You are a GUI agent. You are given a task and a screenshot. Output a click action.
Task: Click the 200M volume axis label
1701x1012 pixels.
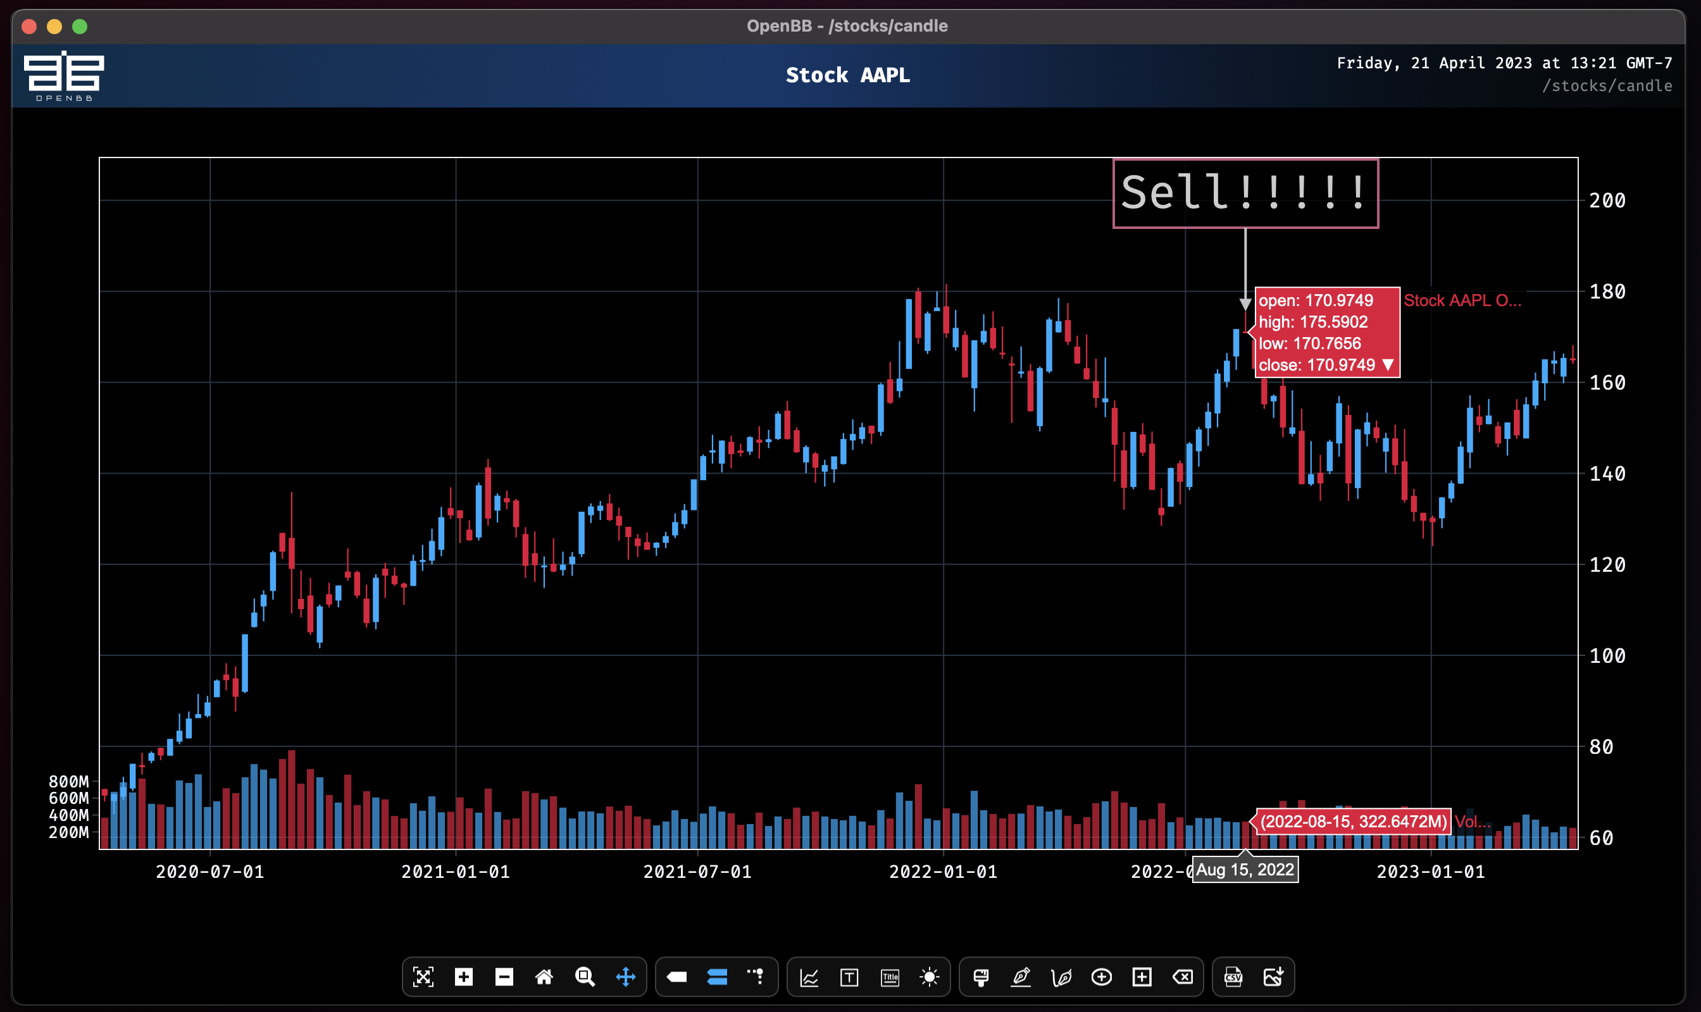[68, 832]
